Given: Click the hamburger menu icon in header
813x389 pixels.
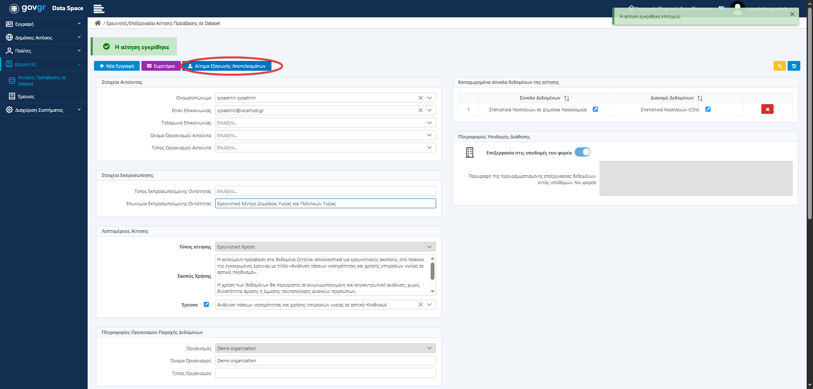Looking at the screenshot, I should (x=99, y=9).
